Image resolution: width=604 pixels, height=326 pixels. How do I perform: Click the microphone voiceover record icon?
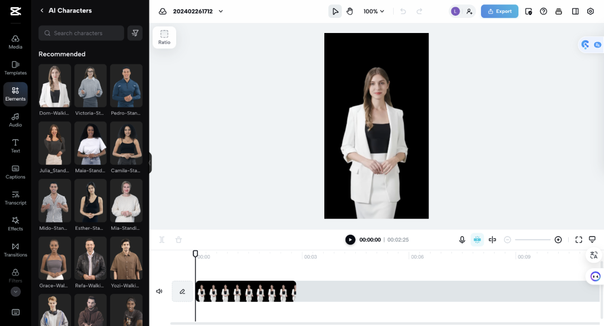point(462,240)
